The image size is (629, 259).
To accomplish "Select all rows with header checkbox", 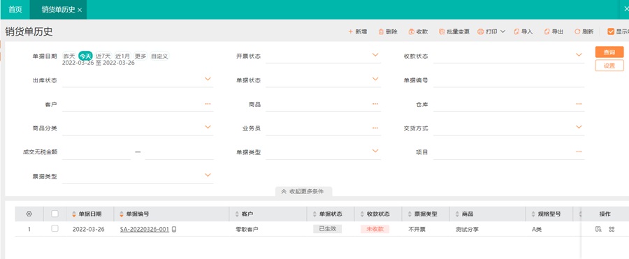I will click(55, 214).
